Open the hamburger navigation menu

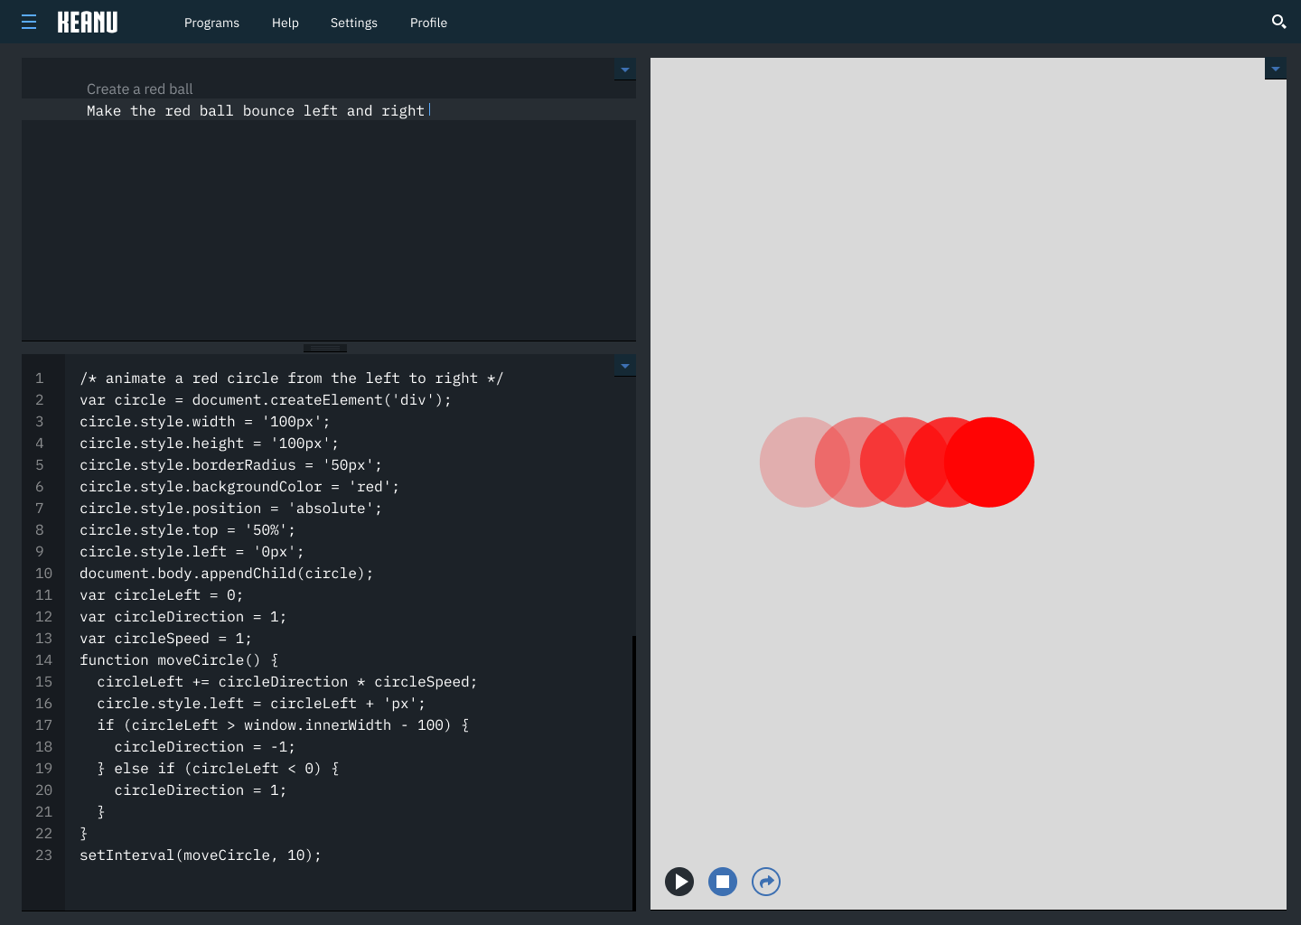click(29, 22)
